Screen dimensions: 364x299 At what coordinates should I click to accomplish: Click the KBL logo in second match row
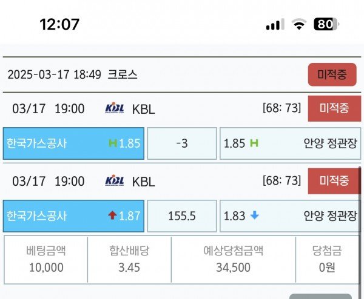click(115, 180)
